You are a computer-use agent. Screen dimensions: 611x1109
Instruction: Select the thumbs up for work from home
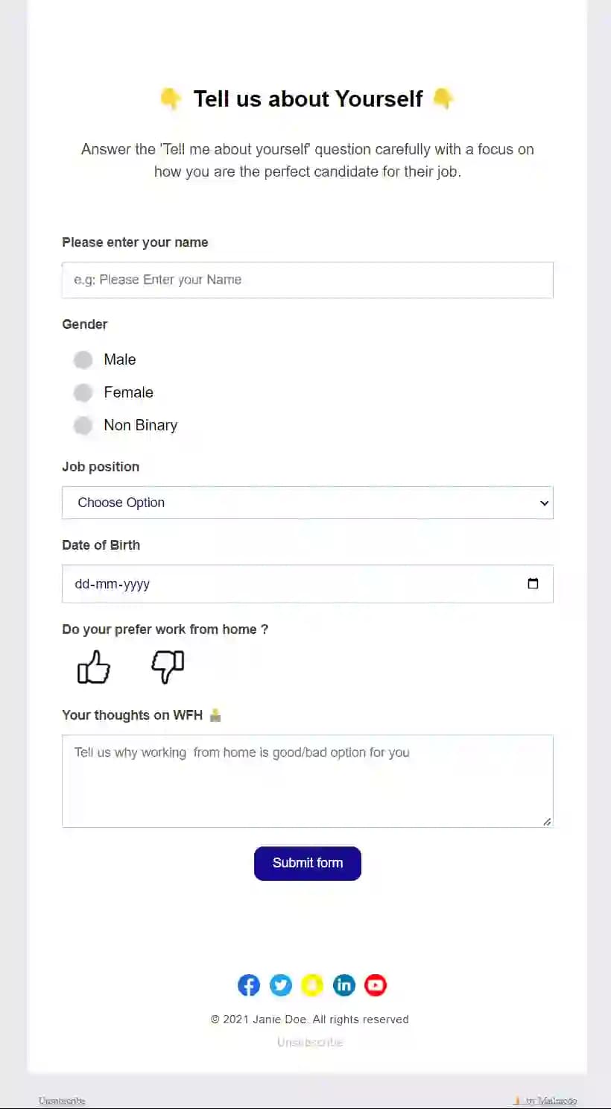click(x=93, y=667)
